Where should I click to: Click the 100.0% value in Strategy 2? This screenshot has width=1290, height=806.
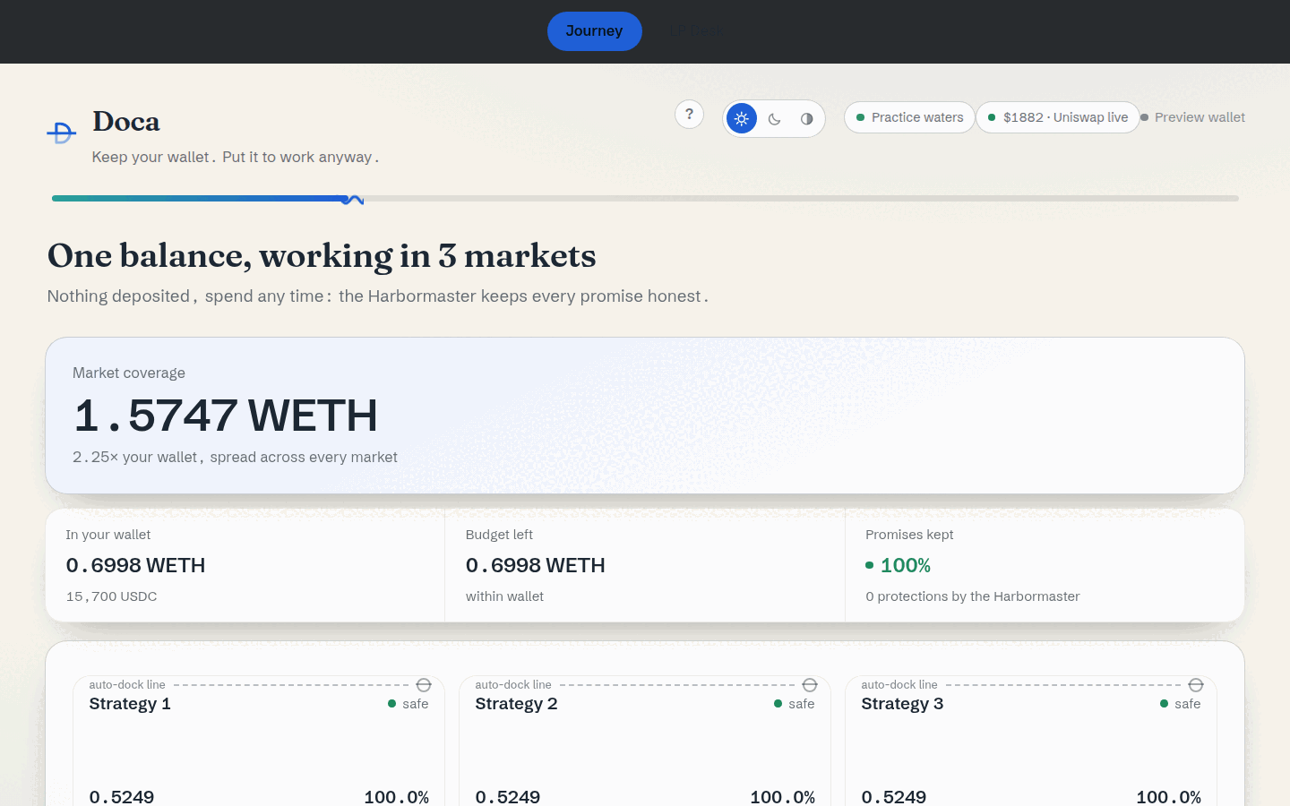[782, 796]
